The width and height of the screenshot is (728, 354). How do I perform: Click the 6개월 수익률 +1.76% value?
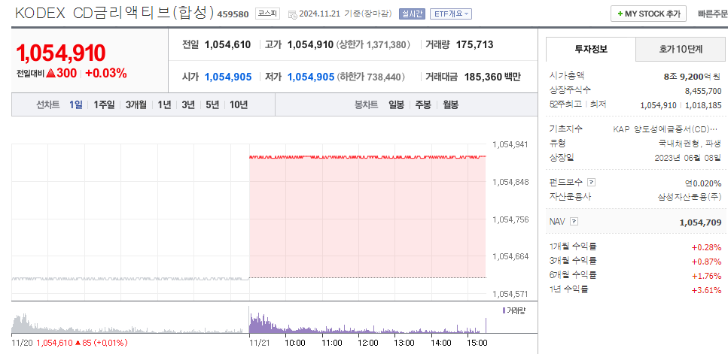708,276
